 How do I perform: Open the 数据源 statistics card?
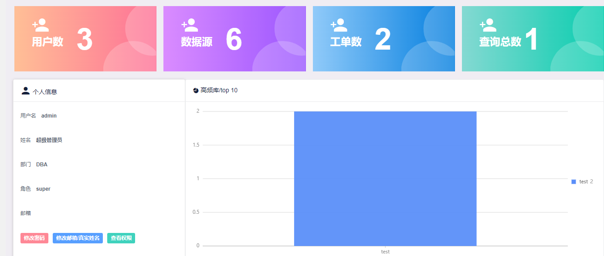[234, 39]
